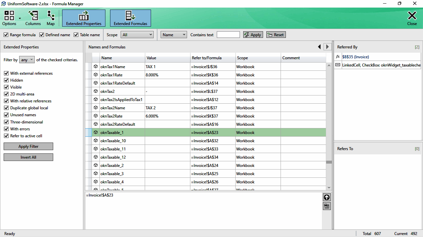Click the left black arrow navigation icon

coord(319,47)
